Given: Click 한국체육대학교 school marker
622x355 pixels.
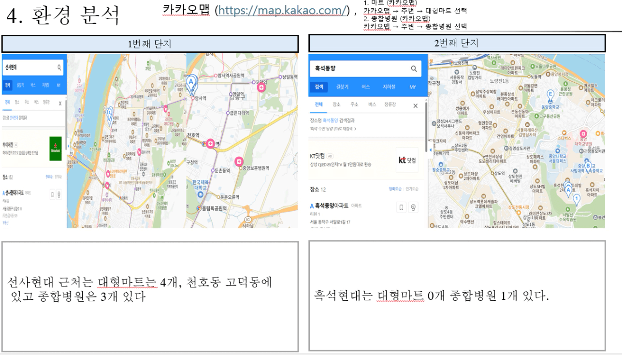Looking at the screenshot, I should (x=201, y=194).
